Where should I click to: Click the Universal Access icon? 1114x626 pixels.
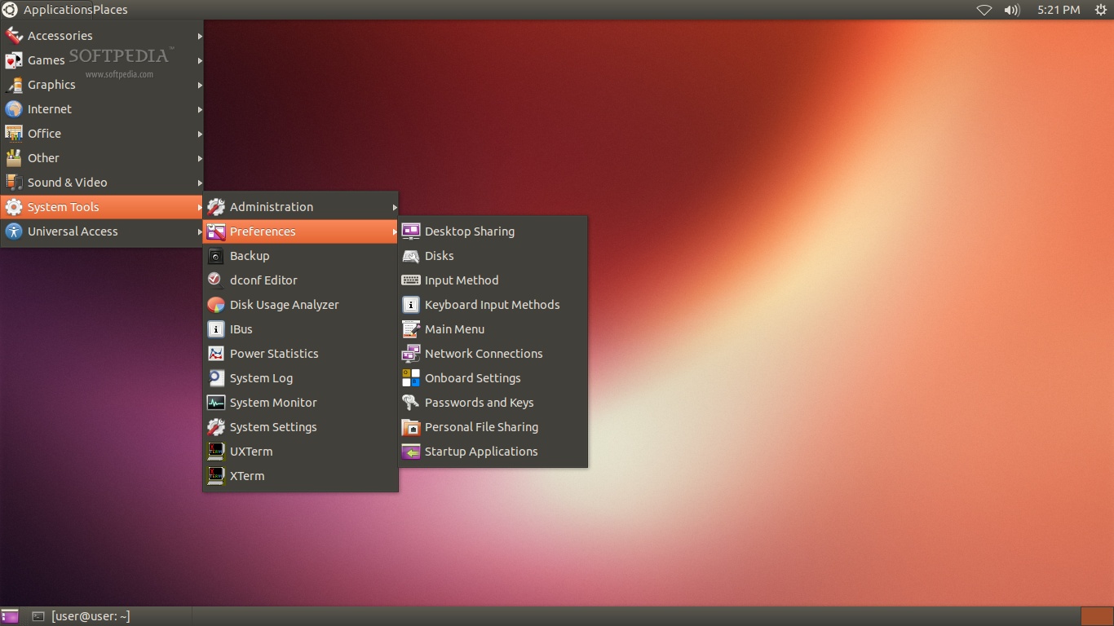[14, 231]
